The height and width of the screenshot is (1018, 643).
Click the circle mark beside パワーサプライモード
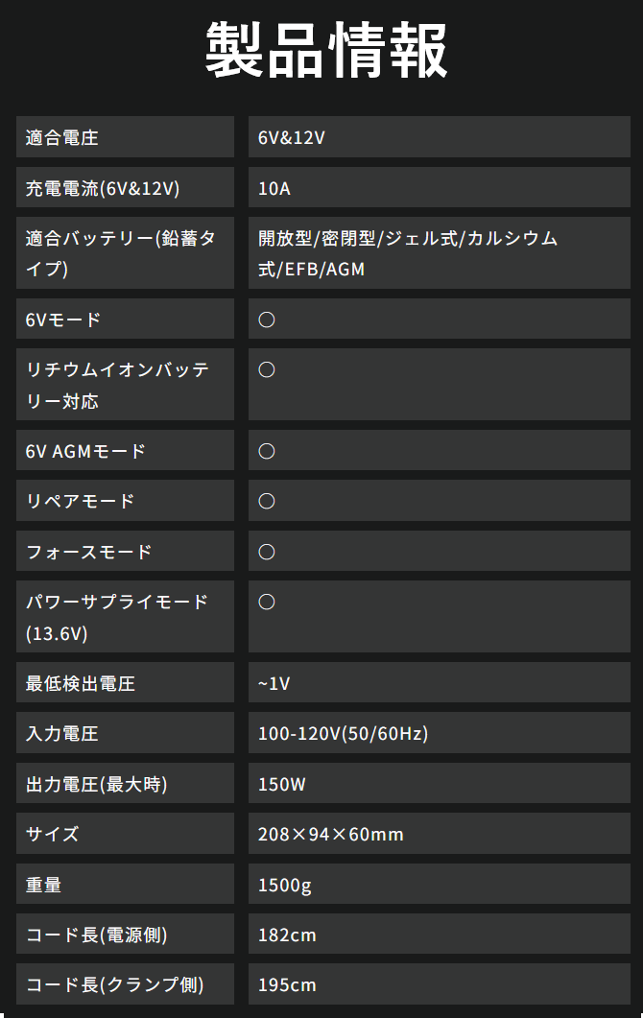pos(267,602)
